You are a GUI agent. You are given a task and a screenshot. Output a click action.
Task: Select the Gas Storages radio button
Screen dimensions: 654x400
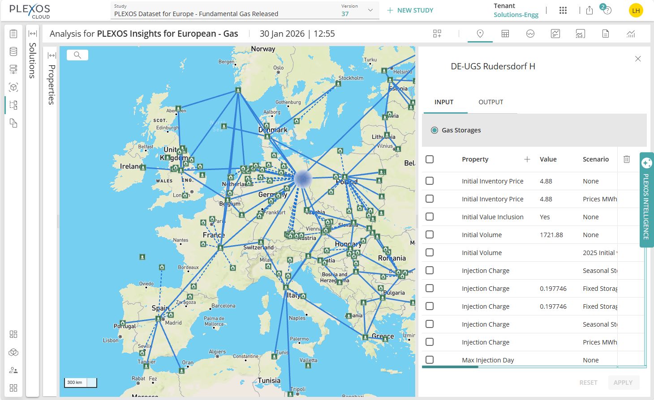(x=435, y=130)
